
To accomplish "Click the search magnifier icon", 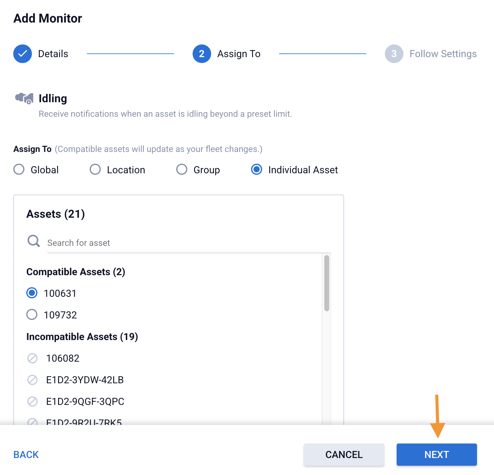I will point(34,241).
